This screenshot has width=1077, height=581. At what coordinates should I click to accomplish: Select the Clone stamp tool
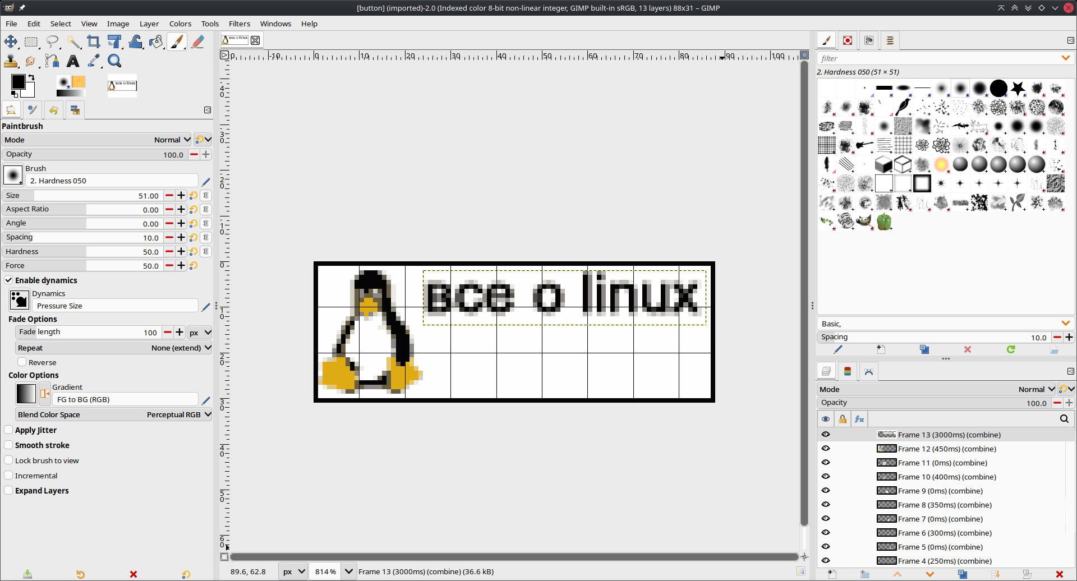click(x=11, y=61)
